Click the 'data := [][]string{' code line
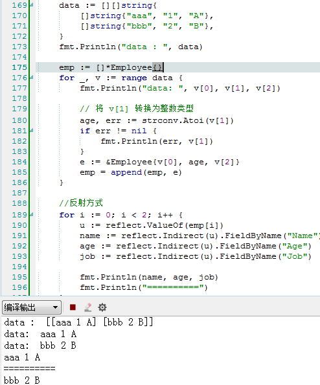Screen dimensions: 320x385 coord(108,5)
